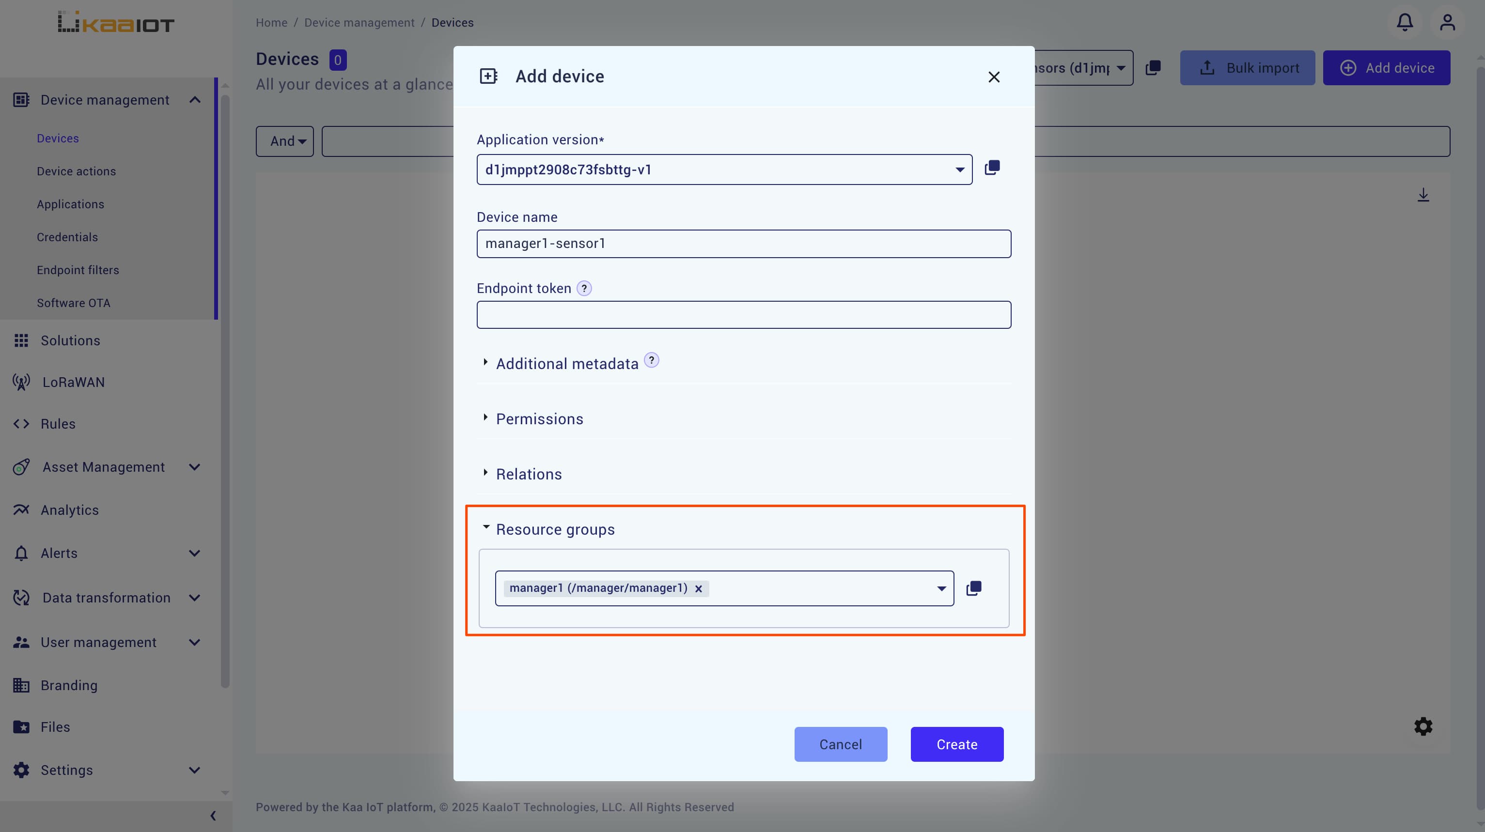Open the Rules code icon
Viewport: 1485px width, 832px height.
21,423
